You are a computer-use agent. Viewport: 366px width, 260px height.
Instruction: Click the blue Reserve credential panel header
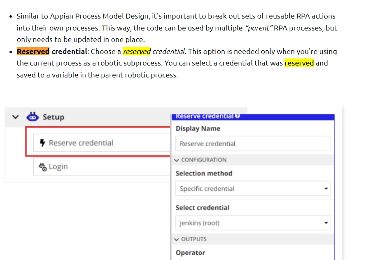[x=253, y=117]
